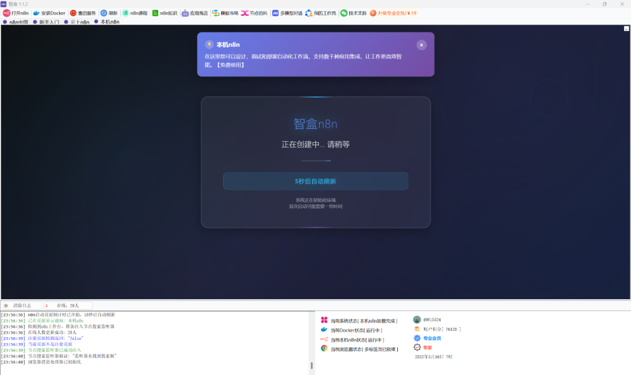Open the 我的工作流 workflow icon
The height and width of the screenshot is (375, 631).
308,13
